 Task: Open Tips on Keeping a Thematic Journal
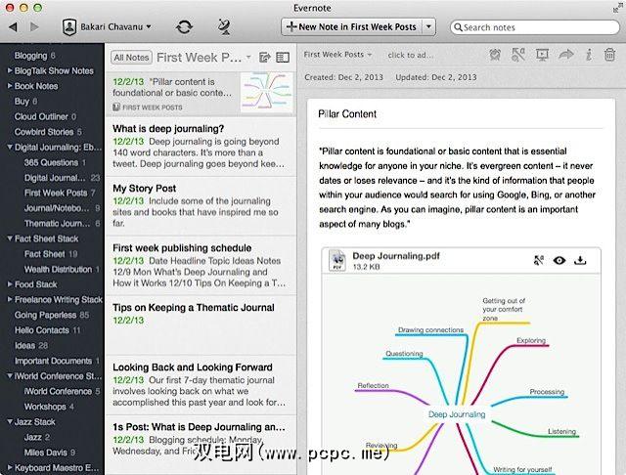click(x=201, y=325)
